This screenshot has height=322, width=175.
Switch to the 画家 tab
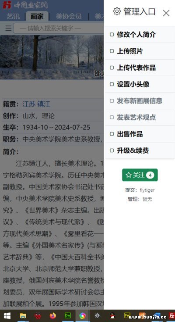[x=37, y=16]
